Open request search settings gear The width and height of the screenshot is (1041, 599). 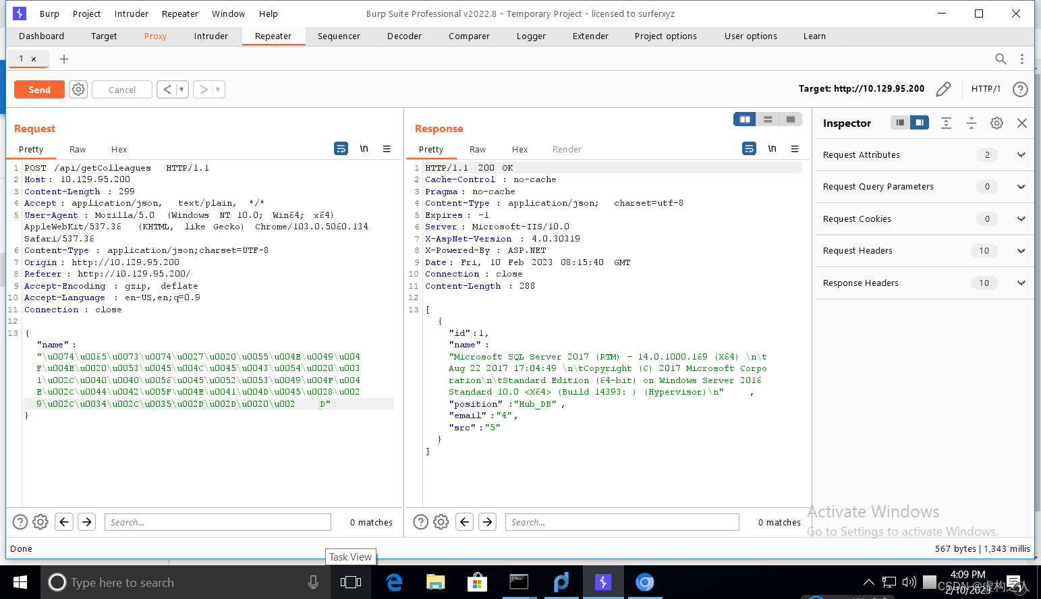point(40,522)
